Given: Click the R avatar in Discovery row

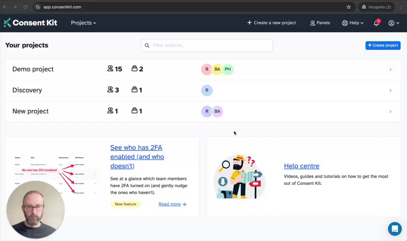Looking at the screenshot, I should tap(207, 90).
